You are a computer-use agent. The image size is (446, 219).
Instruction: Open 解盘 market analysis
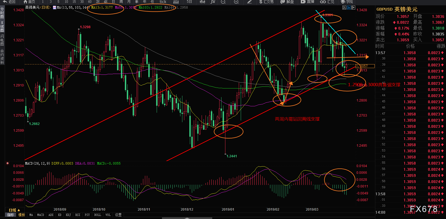tap(287, 2)
